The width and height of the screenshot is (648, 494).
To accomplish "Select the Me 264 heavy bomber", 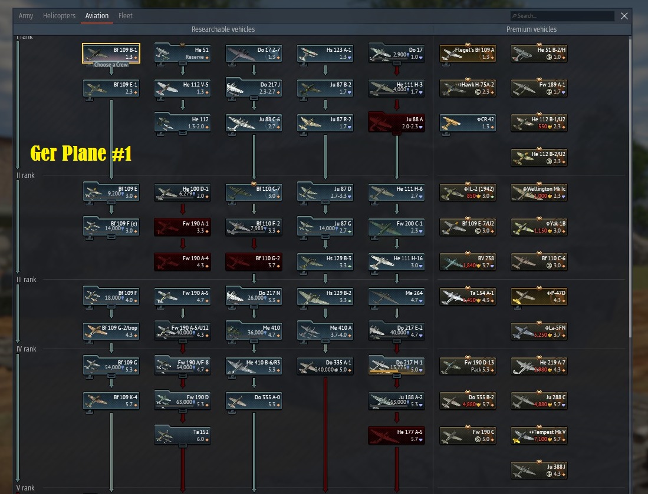I will (396, 296).
